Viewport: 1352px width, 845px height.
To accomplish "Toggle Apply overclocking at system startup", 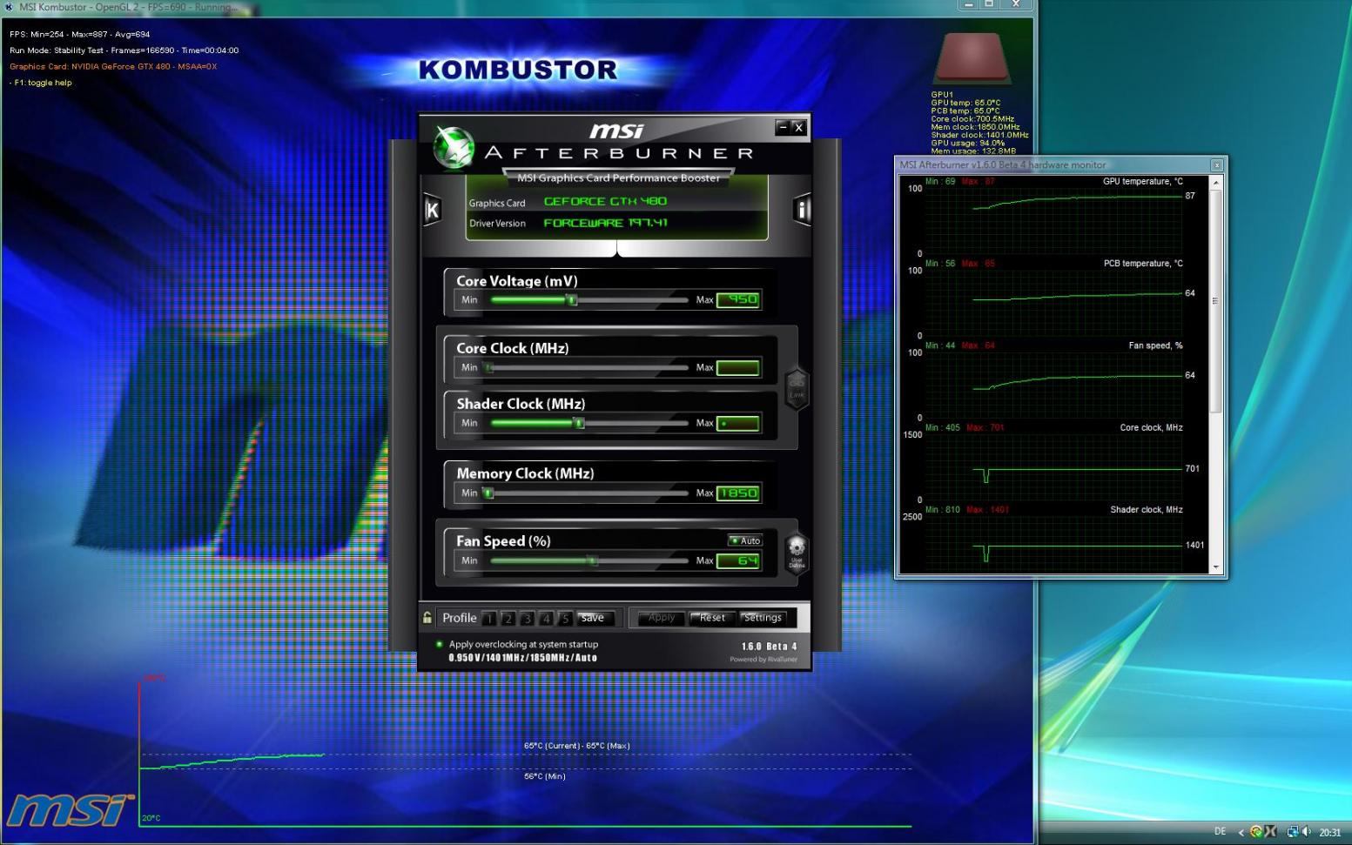I will (x=440, y=645).
